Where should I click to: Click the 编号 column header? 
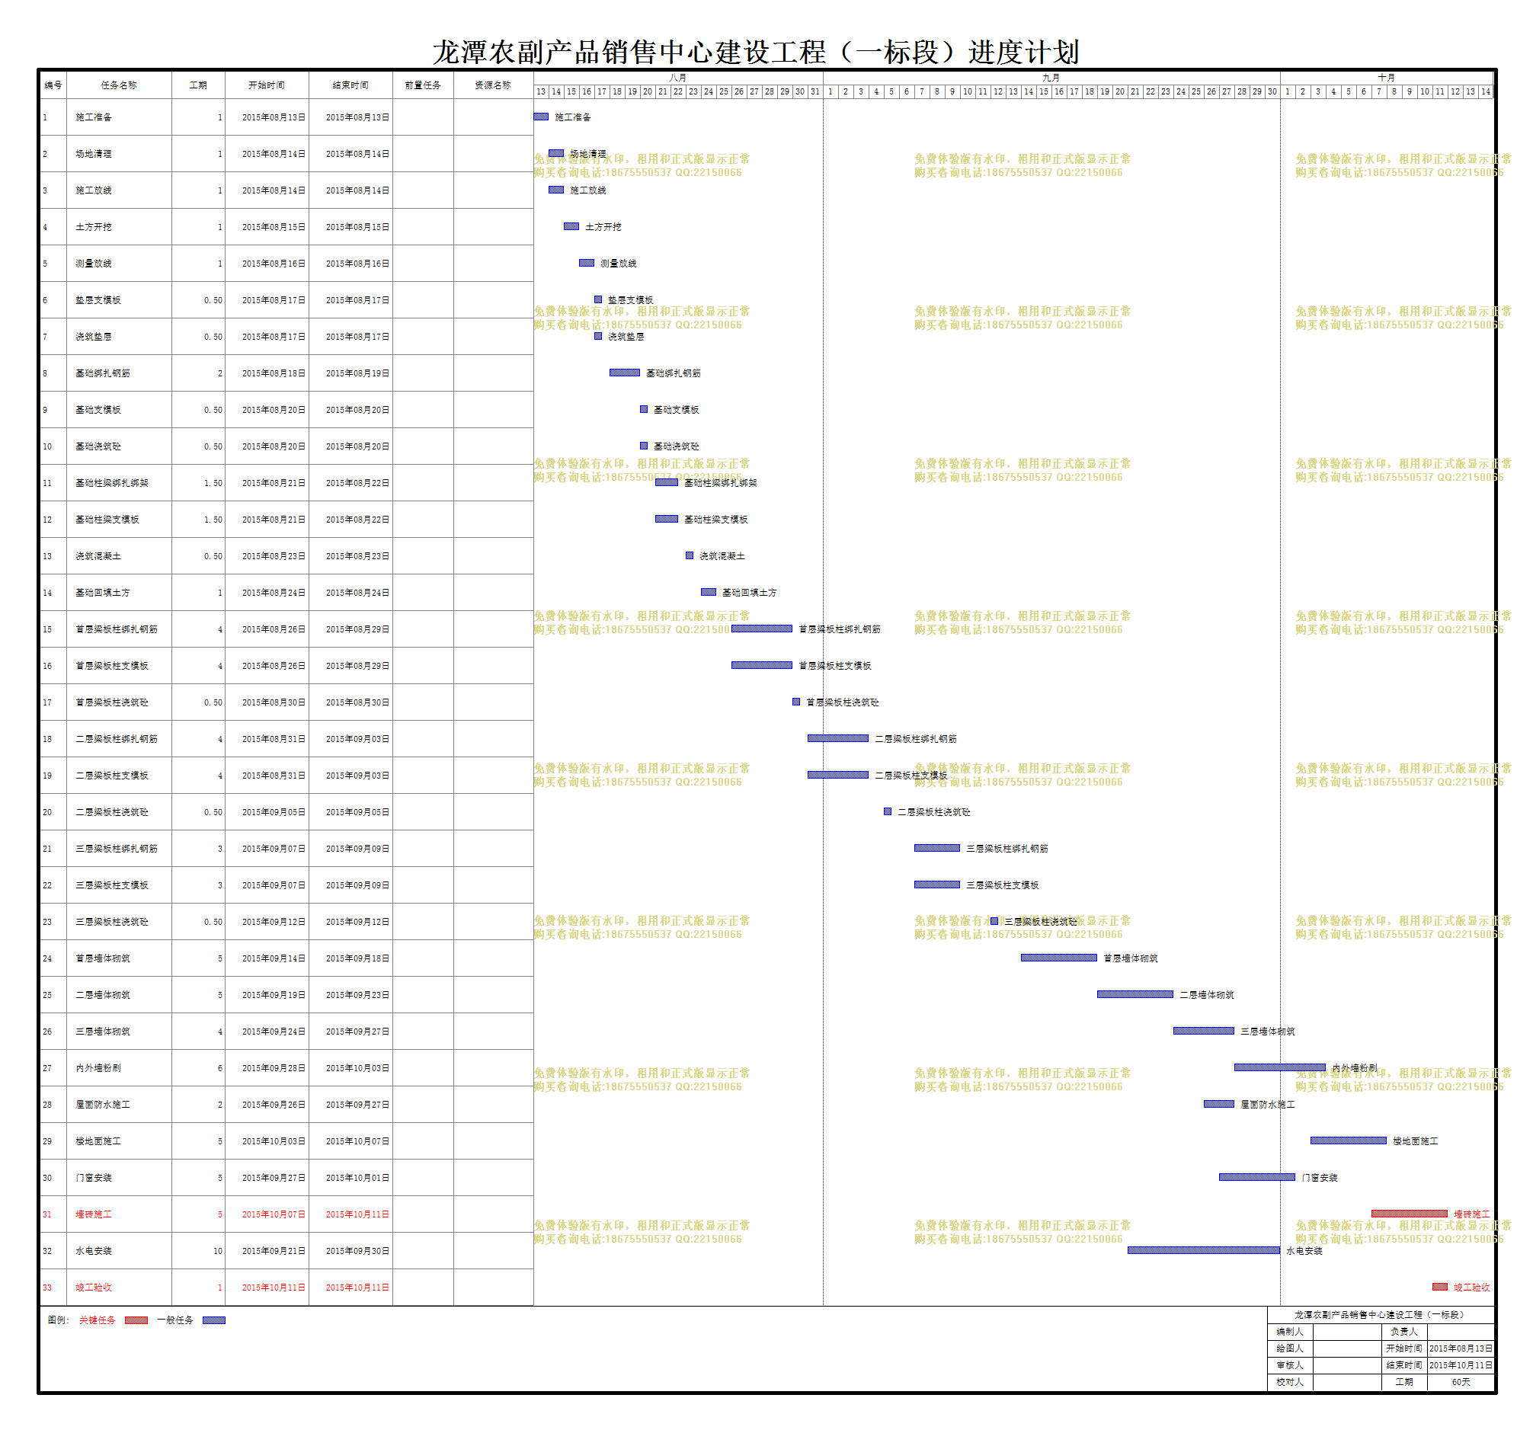tap(53, 85)
